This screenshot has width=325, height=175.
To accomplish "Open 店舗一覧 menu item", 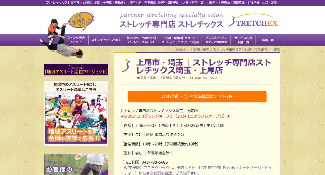I will click(267, 40).
